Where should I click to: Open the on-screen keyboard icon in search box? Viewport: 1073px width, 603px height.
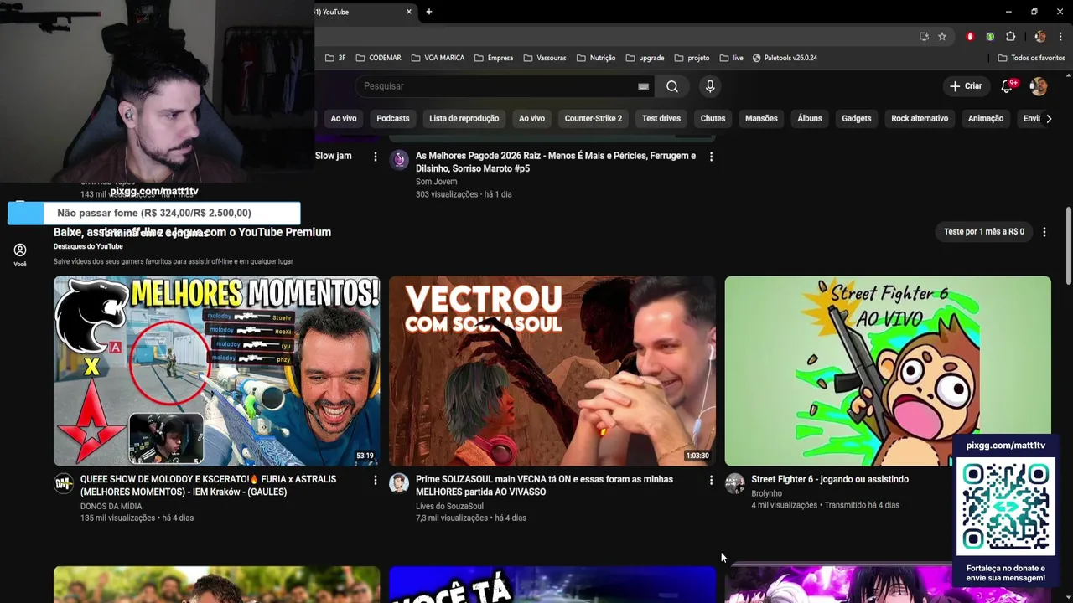pos(643,86)
